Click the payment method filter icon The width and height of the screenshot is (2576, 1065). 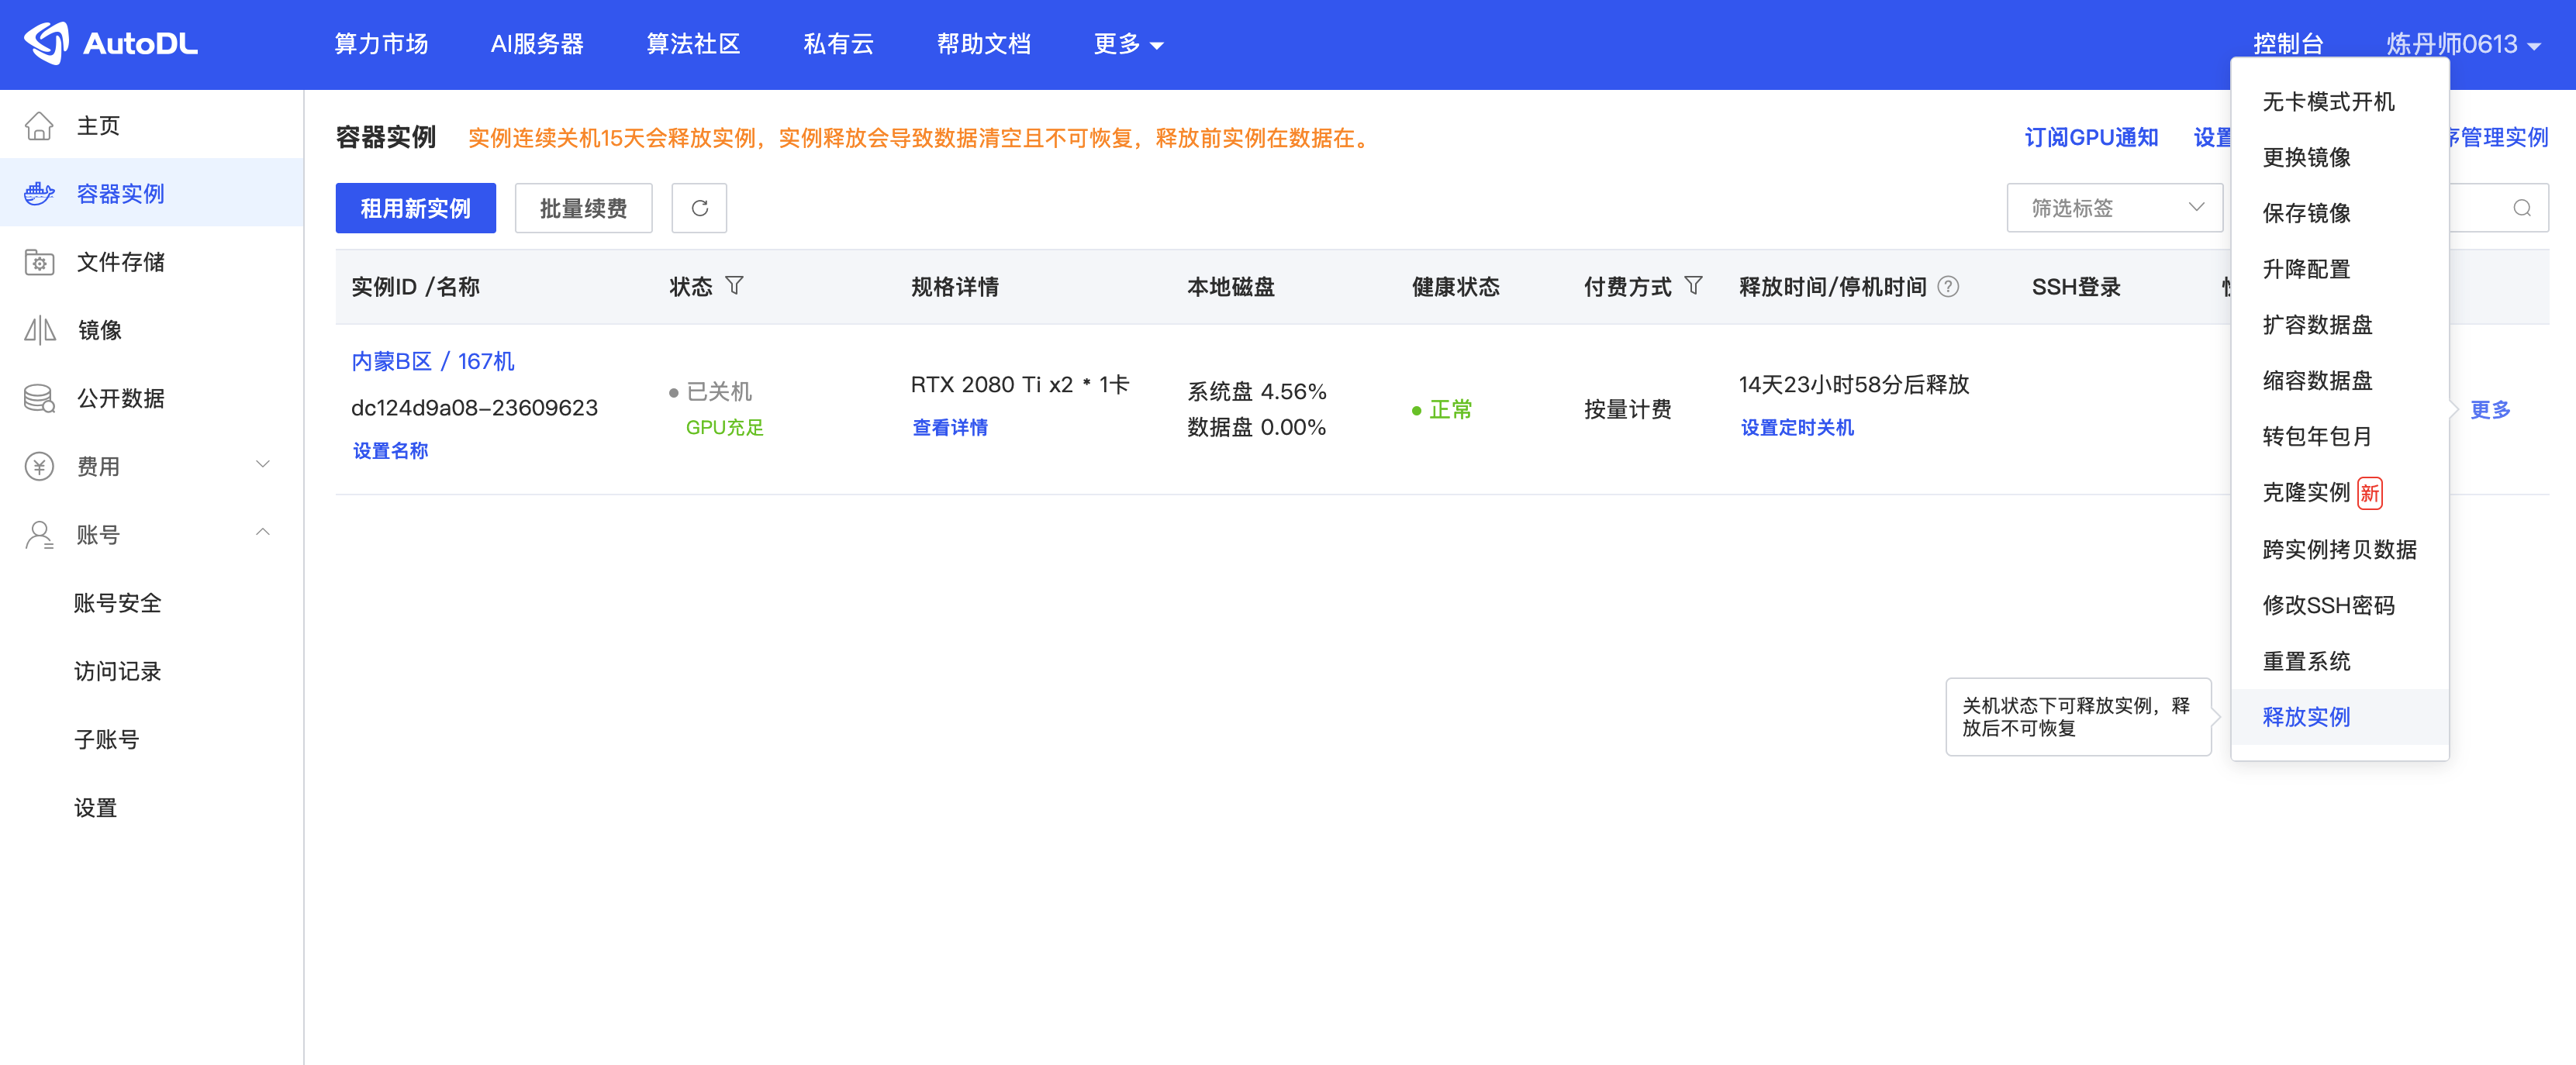point(1693,286)
